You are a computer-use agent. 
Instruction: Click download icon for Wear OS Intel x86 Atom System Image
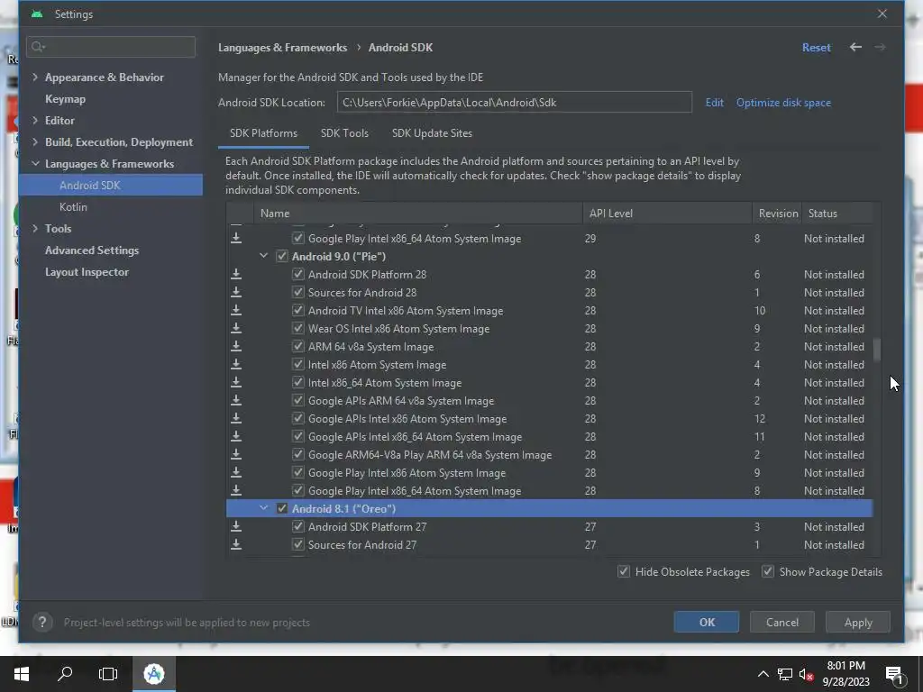click(236, 328)
